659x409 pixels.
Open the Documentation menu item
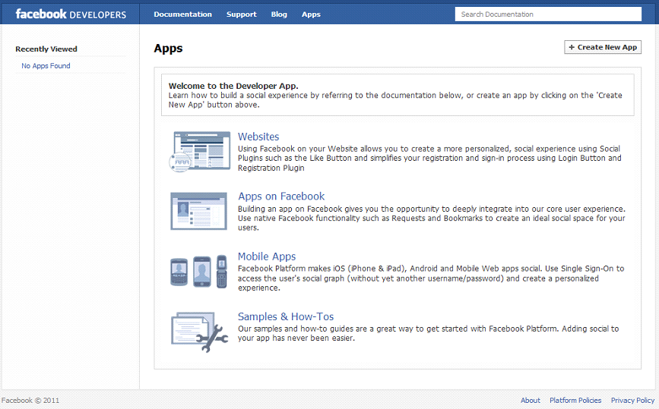(183, 14)
